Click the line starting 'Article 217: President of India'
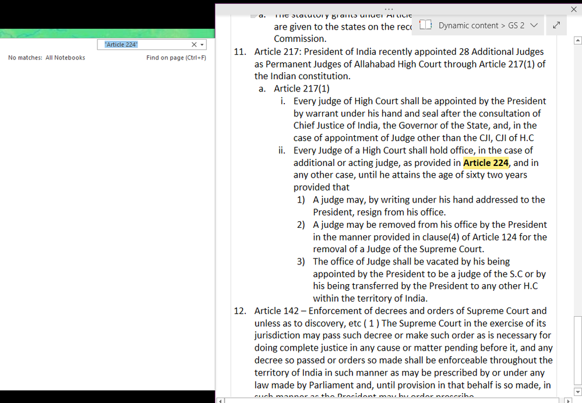582x403 pixels. pos(398,52)
